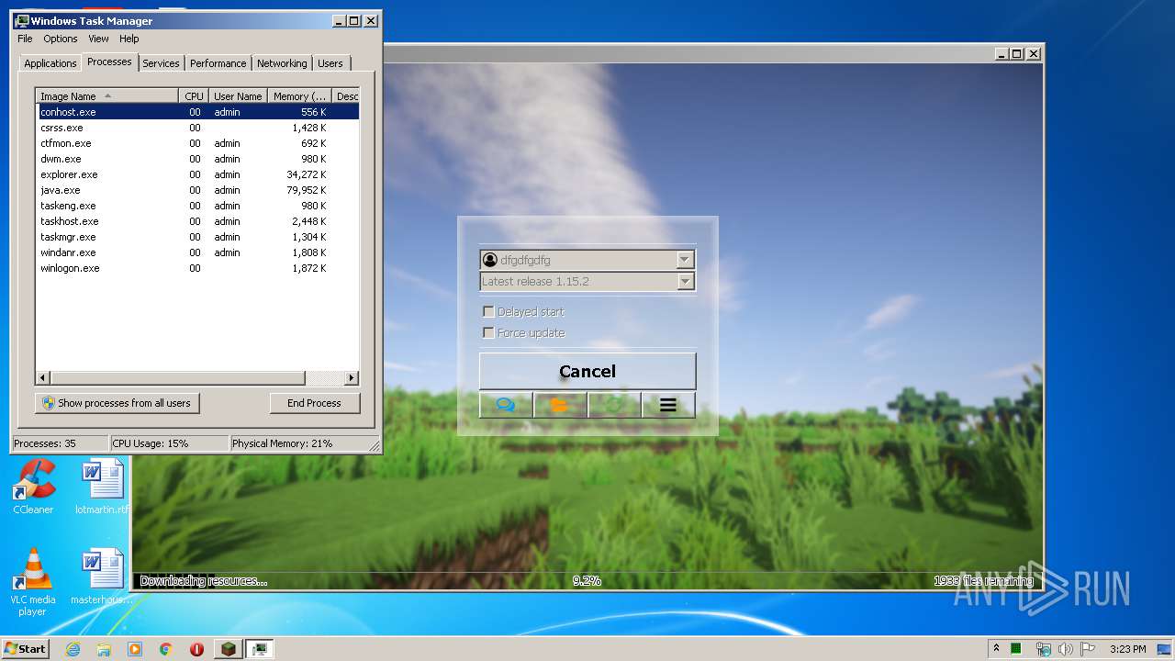This screenshot has width=1175, height=661.
Task: Click the network tray icon
Action: (x=1043, y=649)
